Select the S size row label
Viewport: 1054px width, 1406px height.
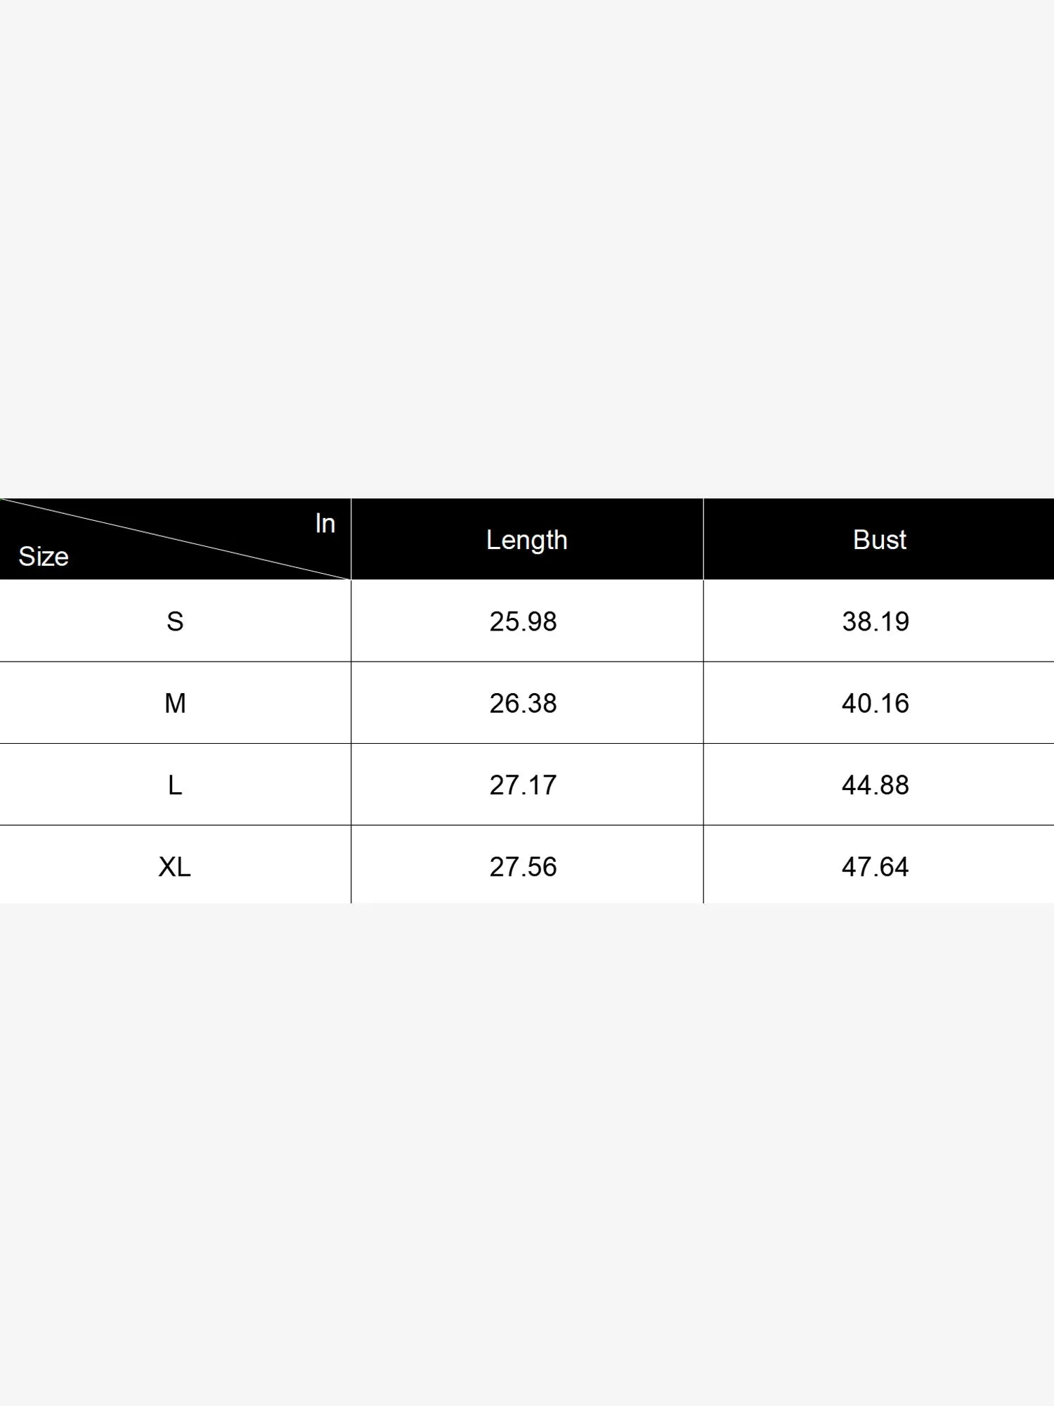[175, 621]
